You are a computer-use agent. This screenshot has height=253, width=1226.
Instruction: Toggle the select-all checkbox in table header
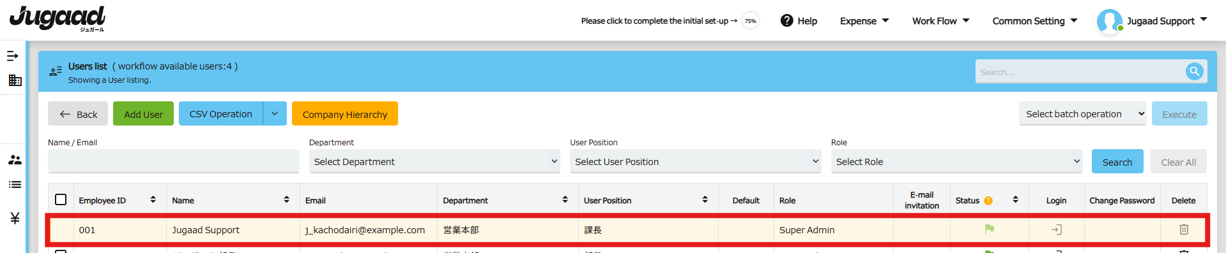(61, 199)
